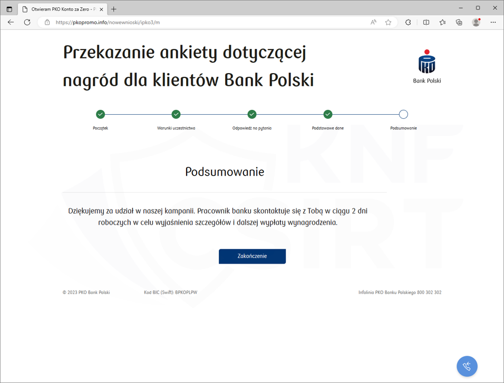This screenshot has width=504, height=383.
Task: Click the floating phone call button
Action: click(x=467, y=366)
